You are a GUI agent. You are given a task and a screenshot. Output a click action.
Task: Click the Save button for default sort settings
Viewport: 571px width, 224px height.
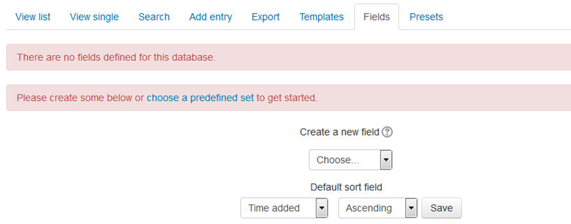coord(441,208)
